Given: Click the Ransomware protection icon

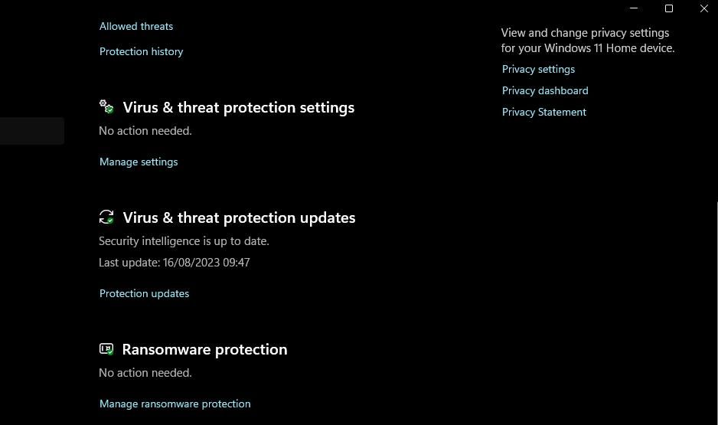Looking at the screenshot, I should [106, 349].
